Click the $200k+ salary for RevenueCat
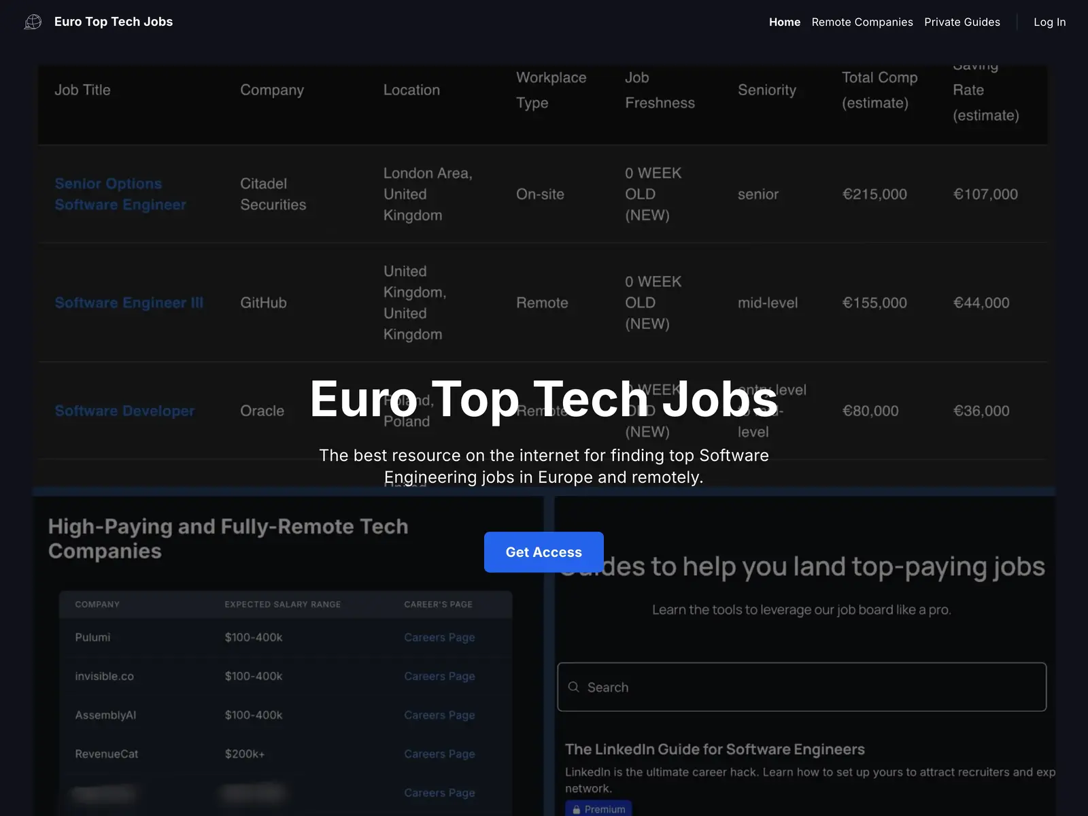Screen dimensions: 1088x816 click(x=245, y=753)
